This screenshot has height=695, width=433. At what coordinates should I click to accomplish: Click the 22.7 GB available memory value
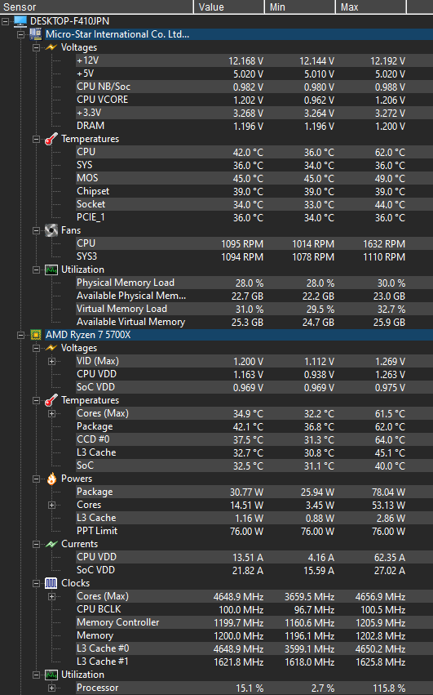coord(247,296)
